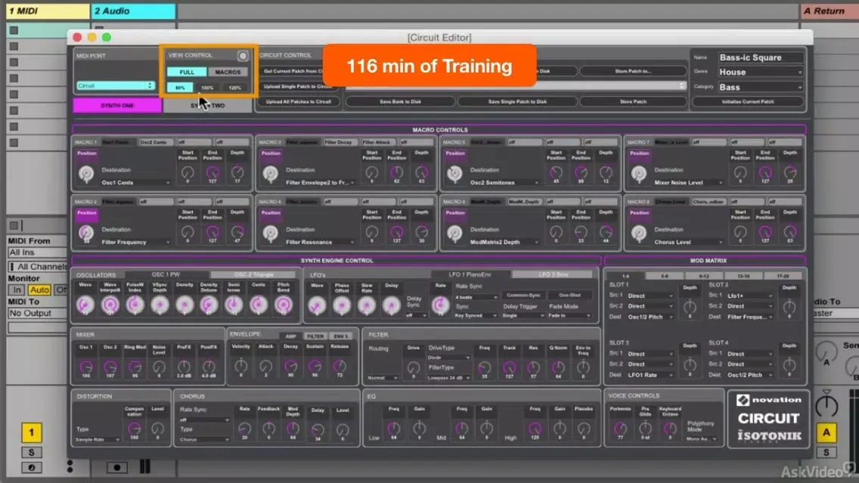The height and width of the screenshot is (483, 859).
Task: Click Save Single Patch to Disk
Action: pos(517,102)
